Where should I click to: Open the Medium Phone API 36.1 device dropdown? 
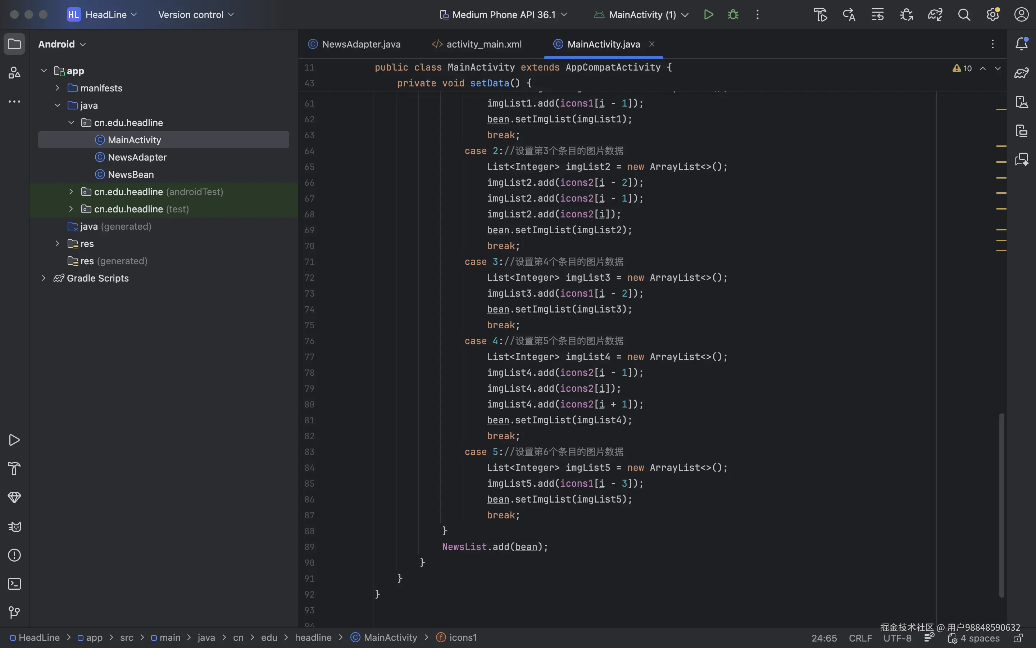pos(504,14)
